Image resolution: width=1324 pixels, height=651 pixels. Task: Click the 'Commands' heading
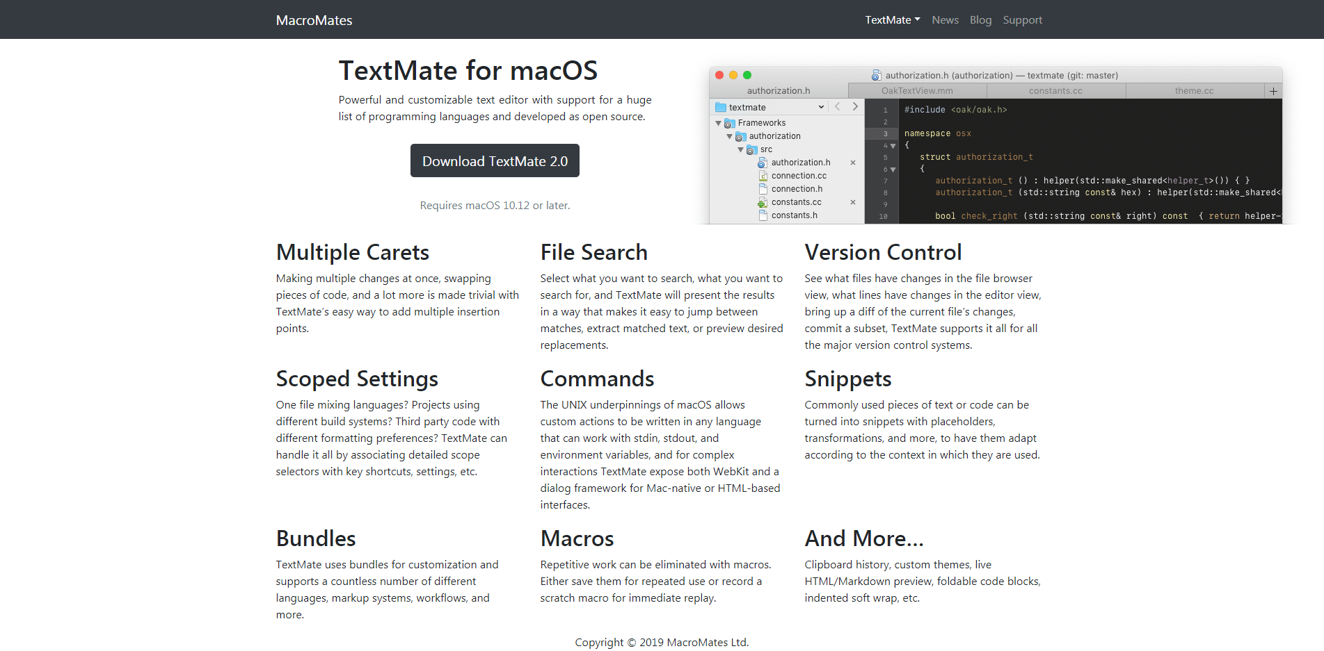click(597, 379)
